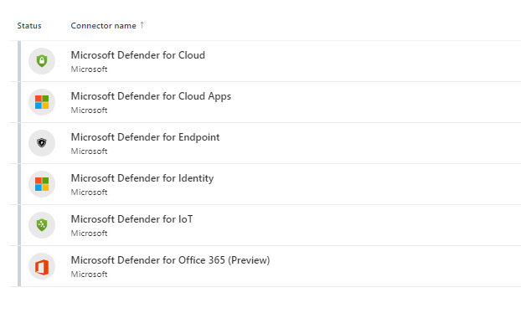Toggle sort arrow next to Connector name
Image resolution: width=521 pixels, height=313 pixels.
(142, 25)
